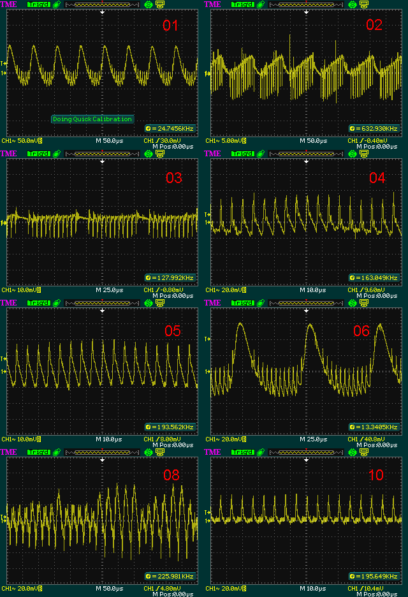Click the TME logo above the 24.7456KHz trace

click(x=8, y=4)
